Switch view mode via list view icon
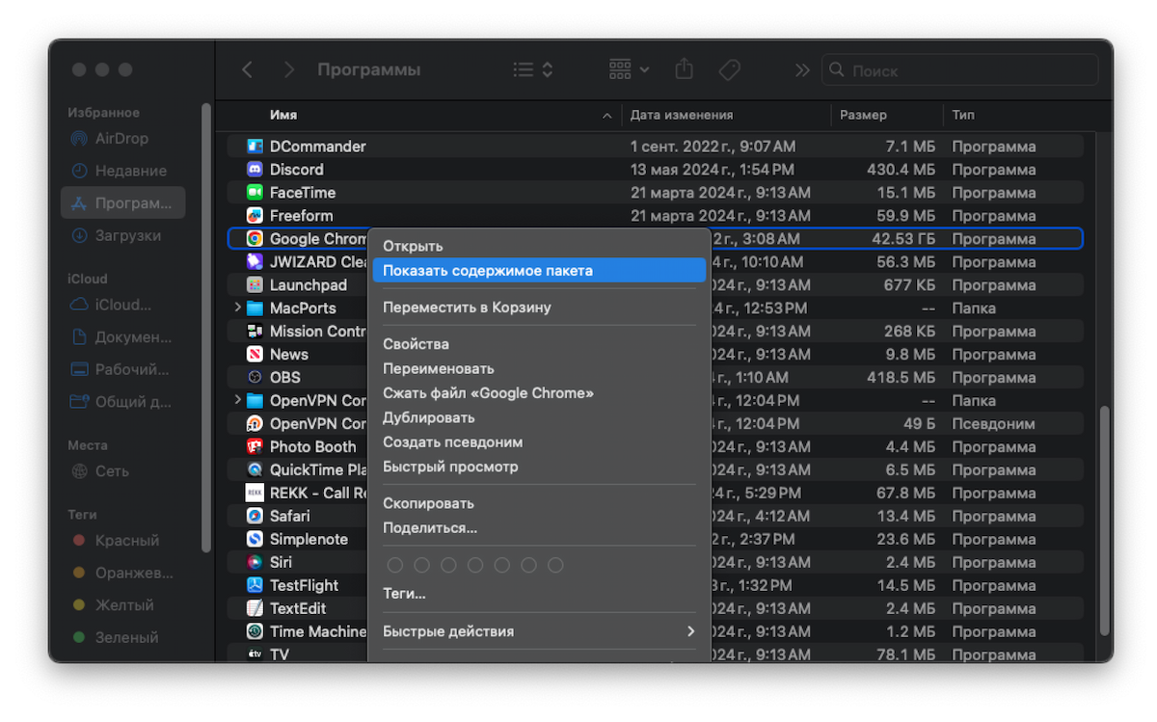 click(533, 70)
